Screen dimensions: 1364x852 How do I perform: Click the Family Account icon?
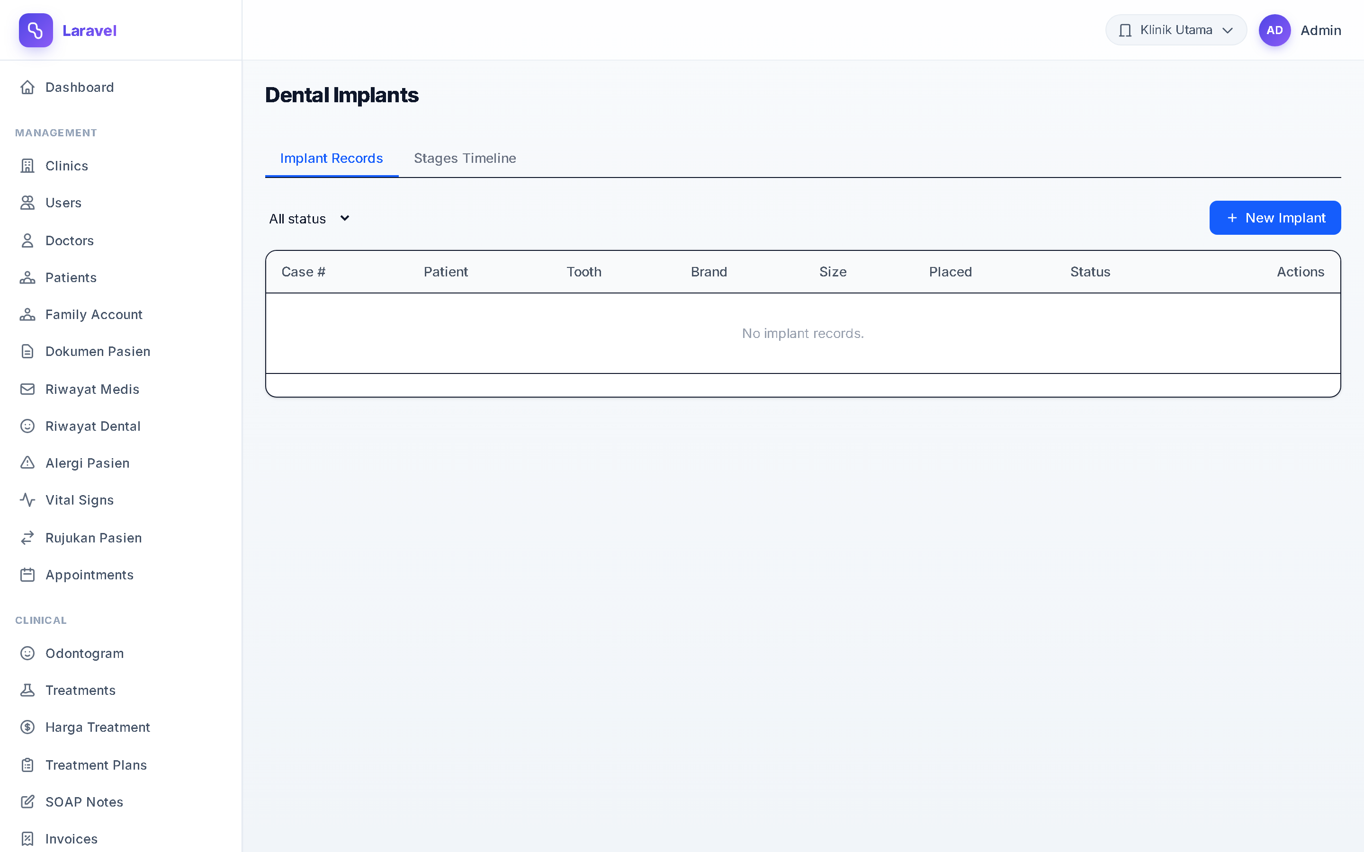(27, 314)
